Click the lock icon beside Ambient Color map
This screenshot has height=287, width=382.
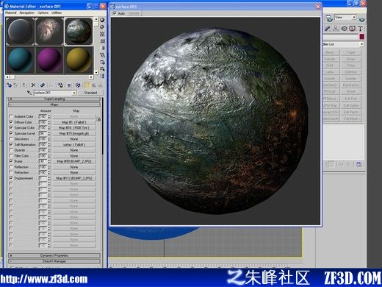pyautogui.click(x=99, y=119)
